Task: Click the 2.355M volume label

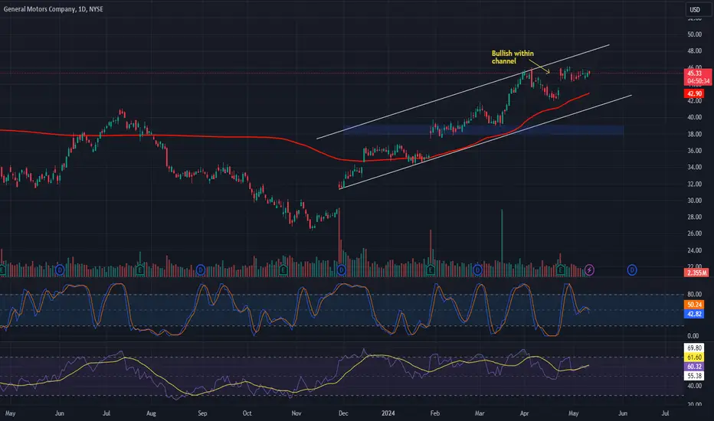Action: pos(696,273)
